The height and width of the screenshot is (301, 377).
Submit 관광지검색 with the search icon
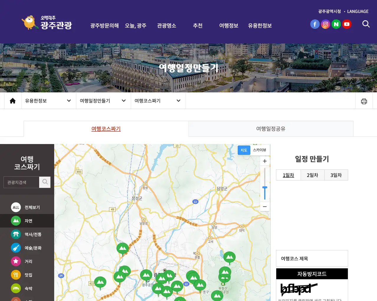[45, 182]
